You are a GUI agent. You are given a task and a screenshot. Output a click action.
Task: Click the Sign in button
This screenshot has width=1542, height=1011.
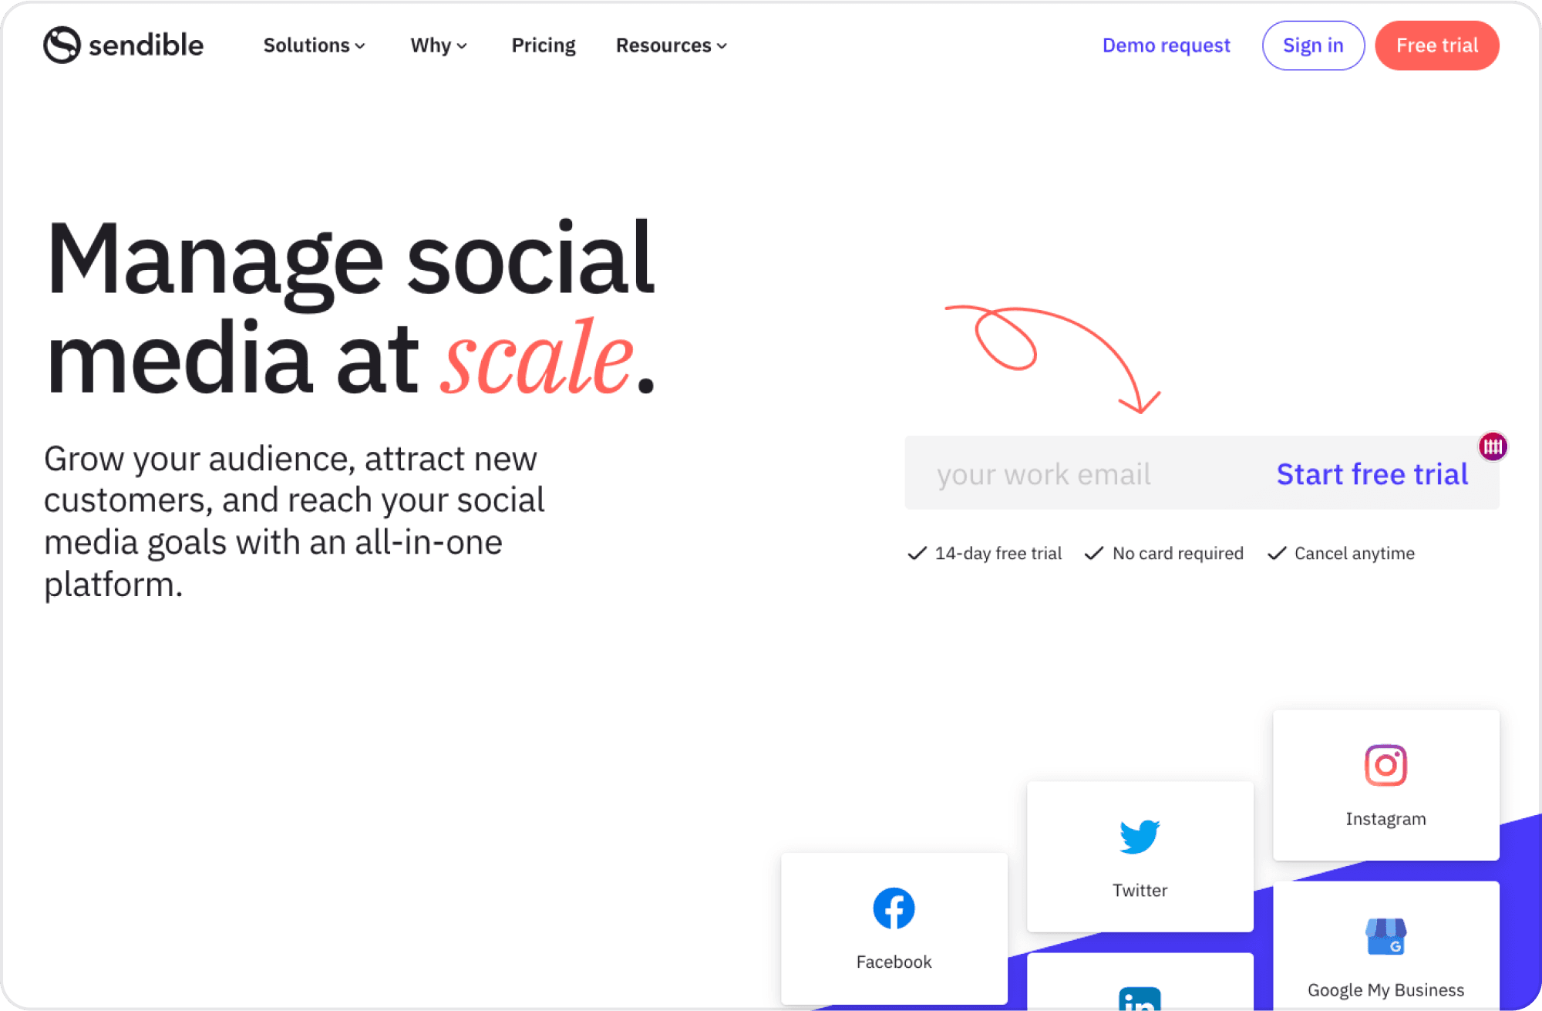click(1313, 45)
